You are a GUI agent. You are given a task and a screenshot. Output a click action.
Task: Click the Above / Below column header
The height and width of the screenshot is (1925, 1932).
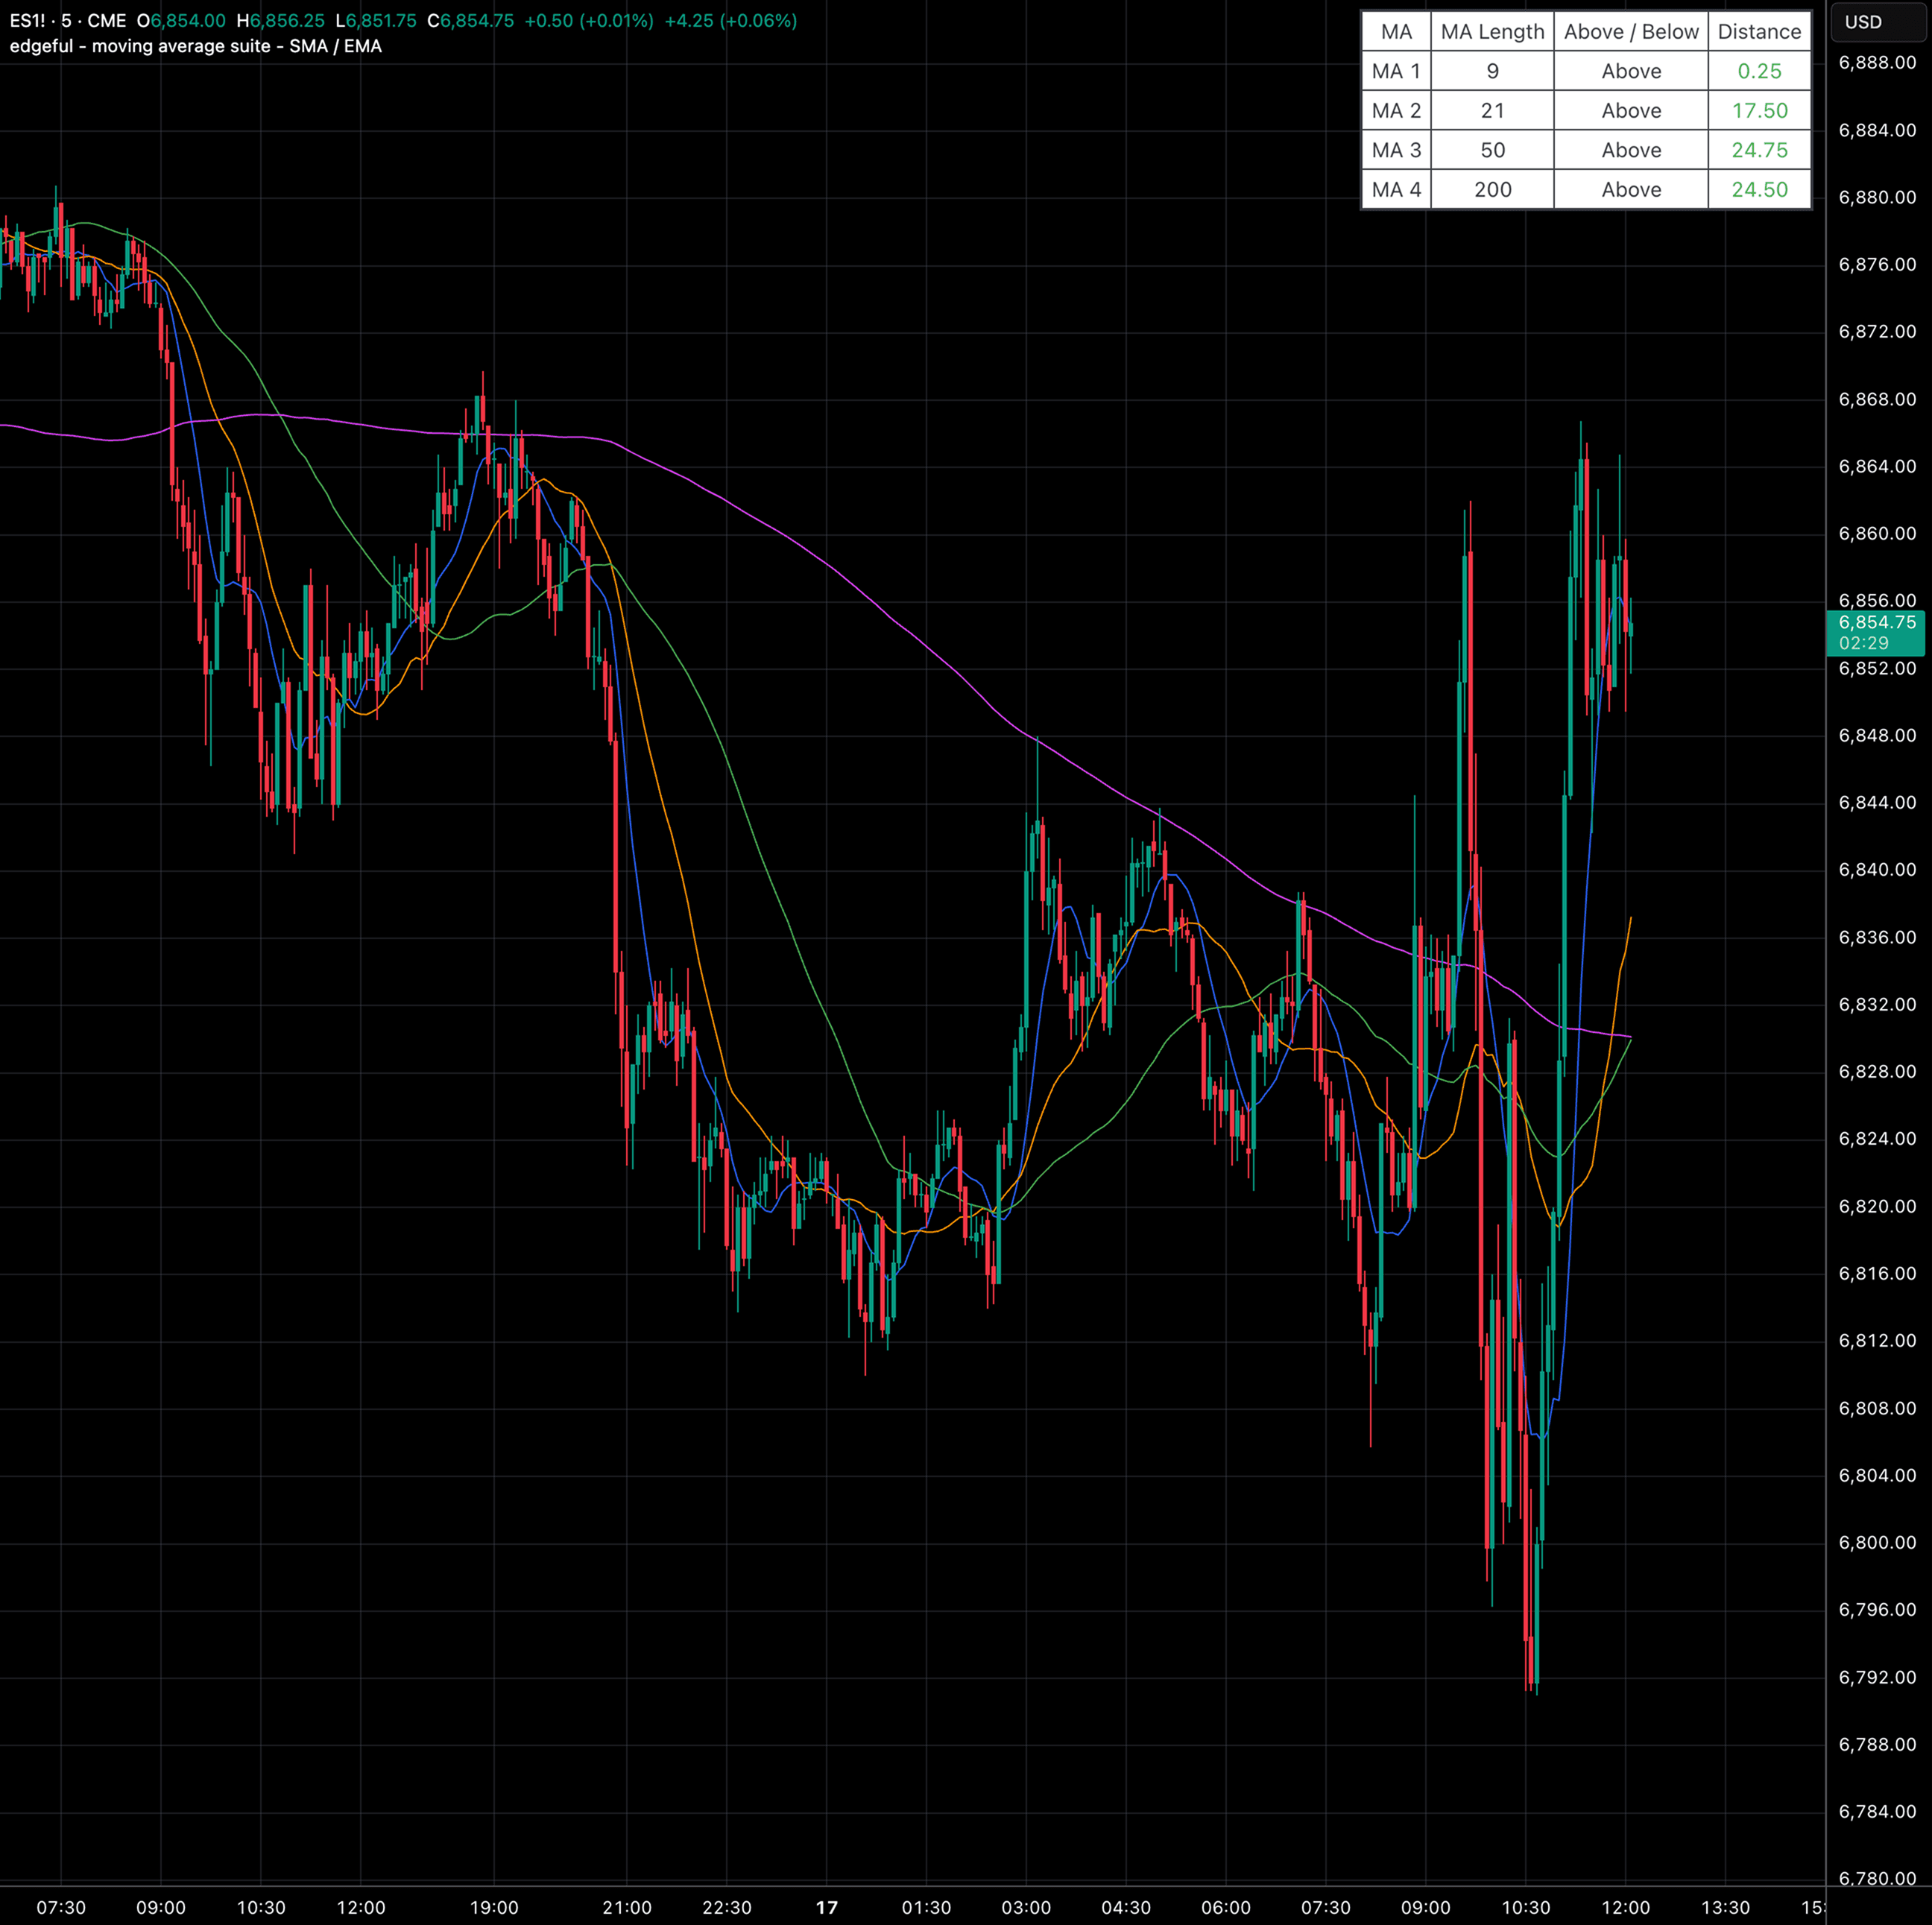1630,31
